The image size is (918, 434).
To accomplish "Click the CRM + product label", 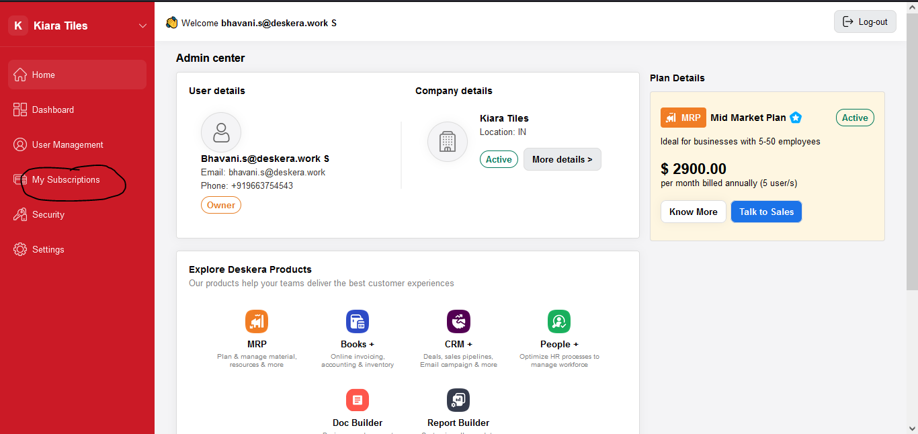I will tap(458, 344).
